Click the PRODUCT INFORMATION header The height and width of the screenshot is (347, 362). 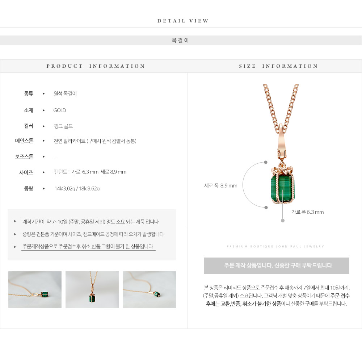96,66
